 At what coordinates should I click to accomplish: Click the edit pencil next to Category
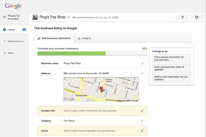[x=142, y=121]
